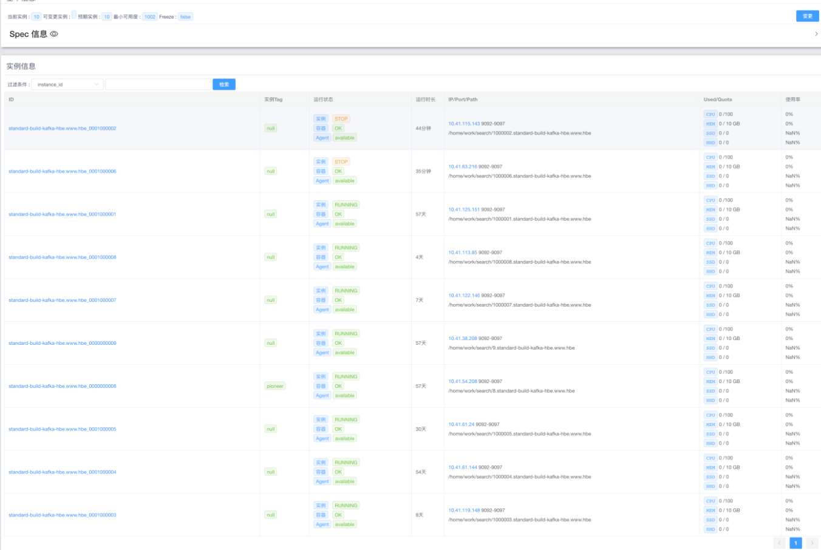821x550 pixels.
Task: Click the blue 变更 button
Action: [807, 16]
